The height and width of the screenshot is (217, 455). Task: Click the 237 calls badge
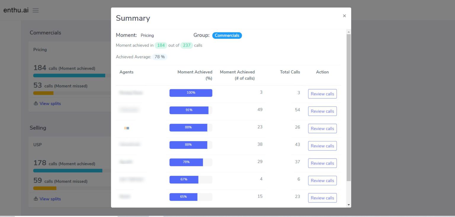pos(187,45)
